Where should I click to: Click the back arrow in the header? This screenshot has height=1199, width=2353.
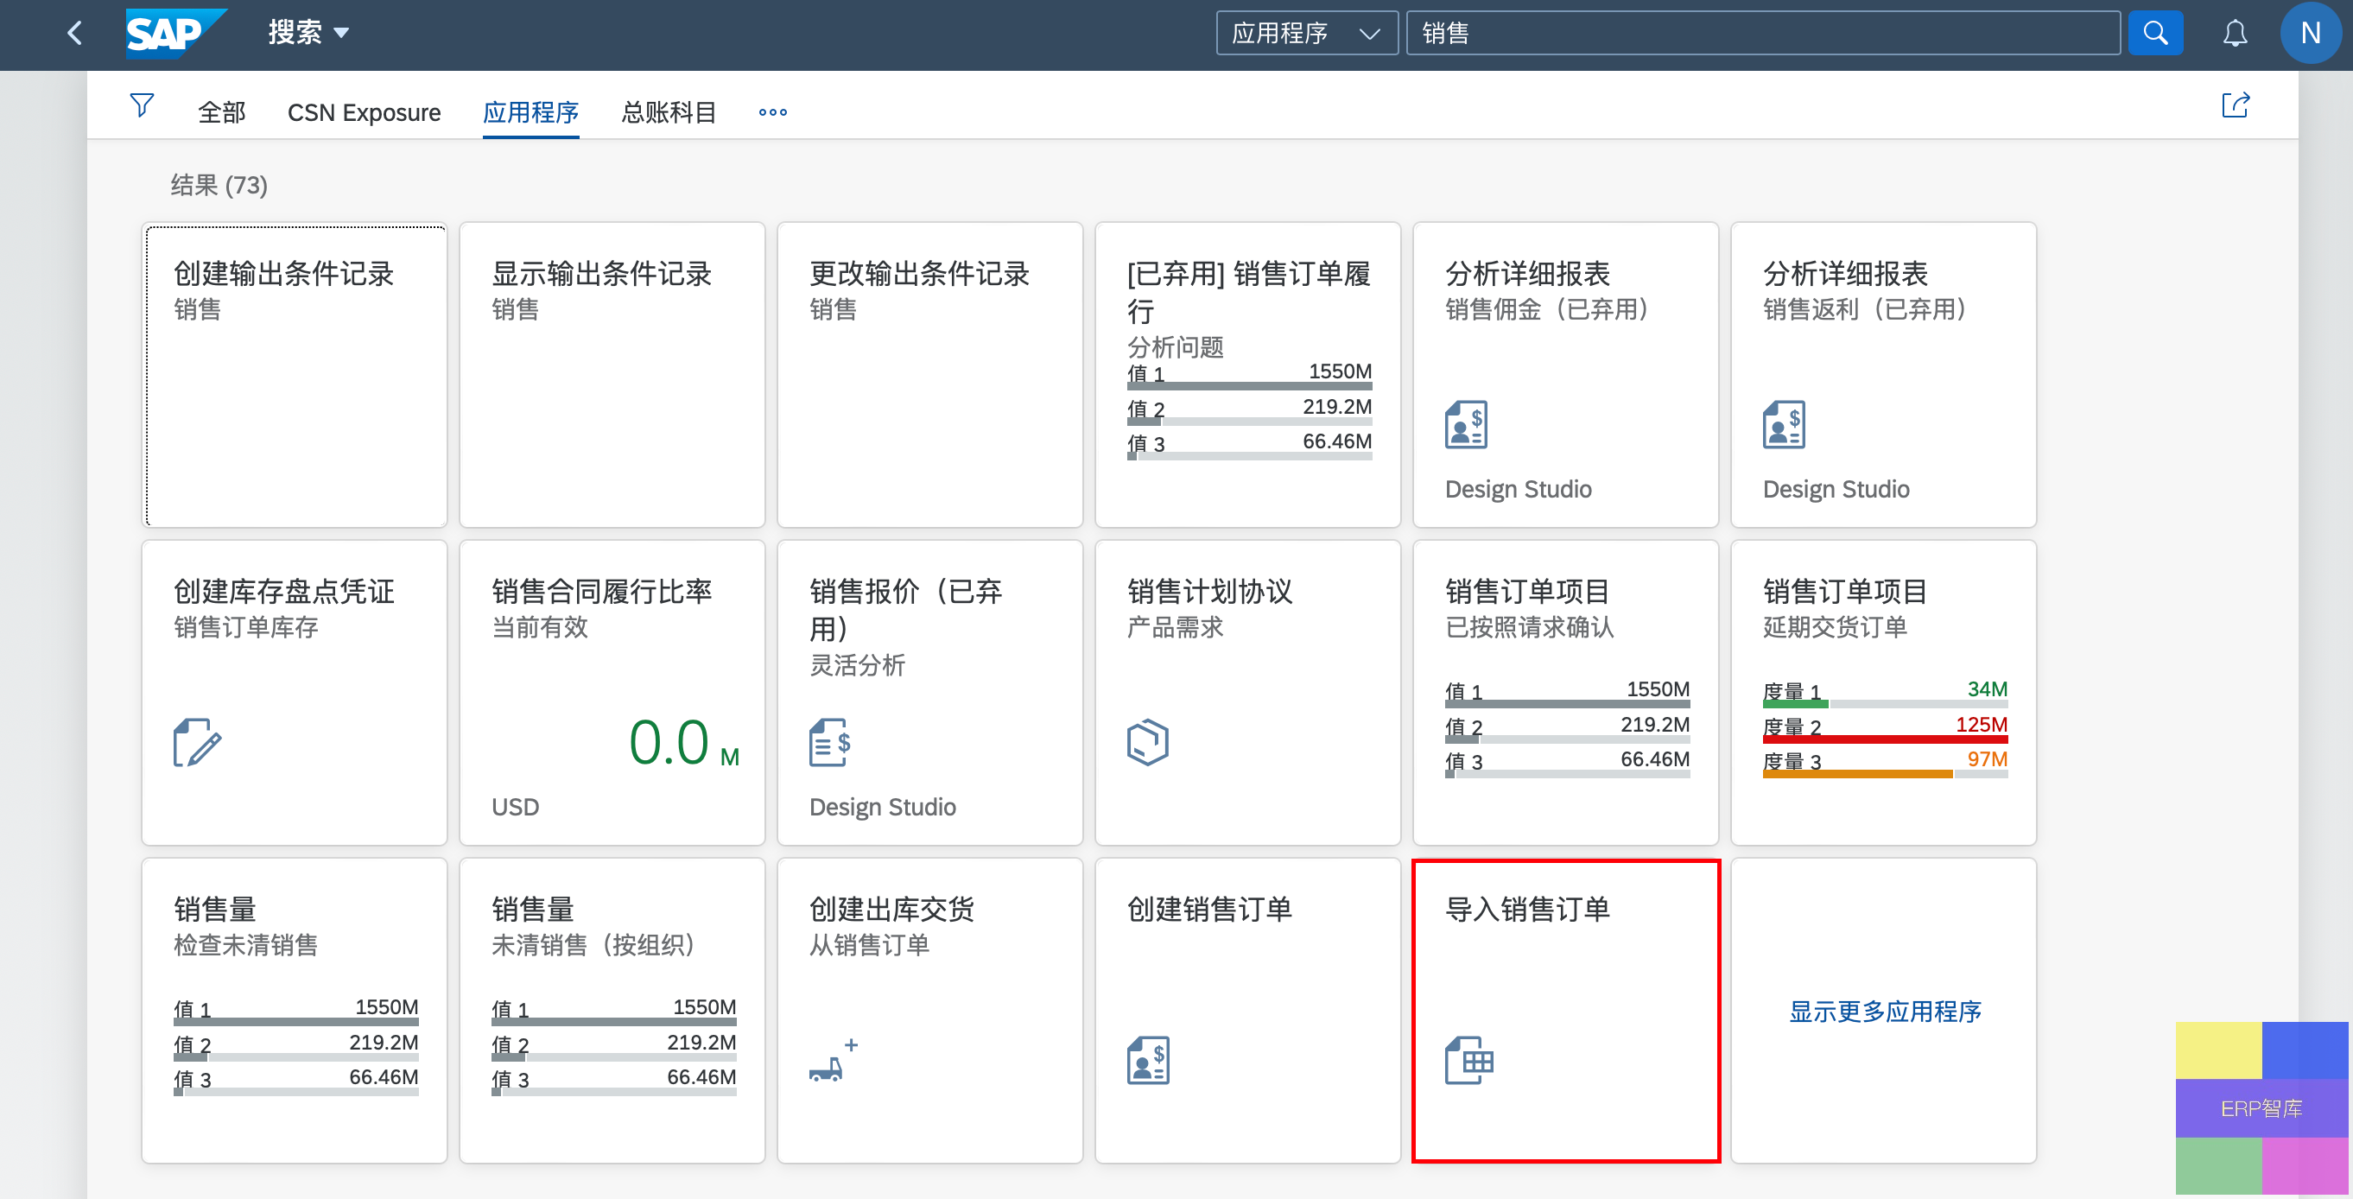point(75,34)
